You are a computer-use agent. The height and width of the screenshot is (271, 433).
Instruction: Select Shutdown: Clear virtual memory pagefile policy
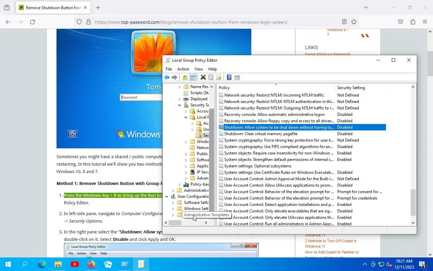pos(260,134)
